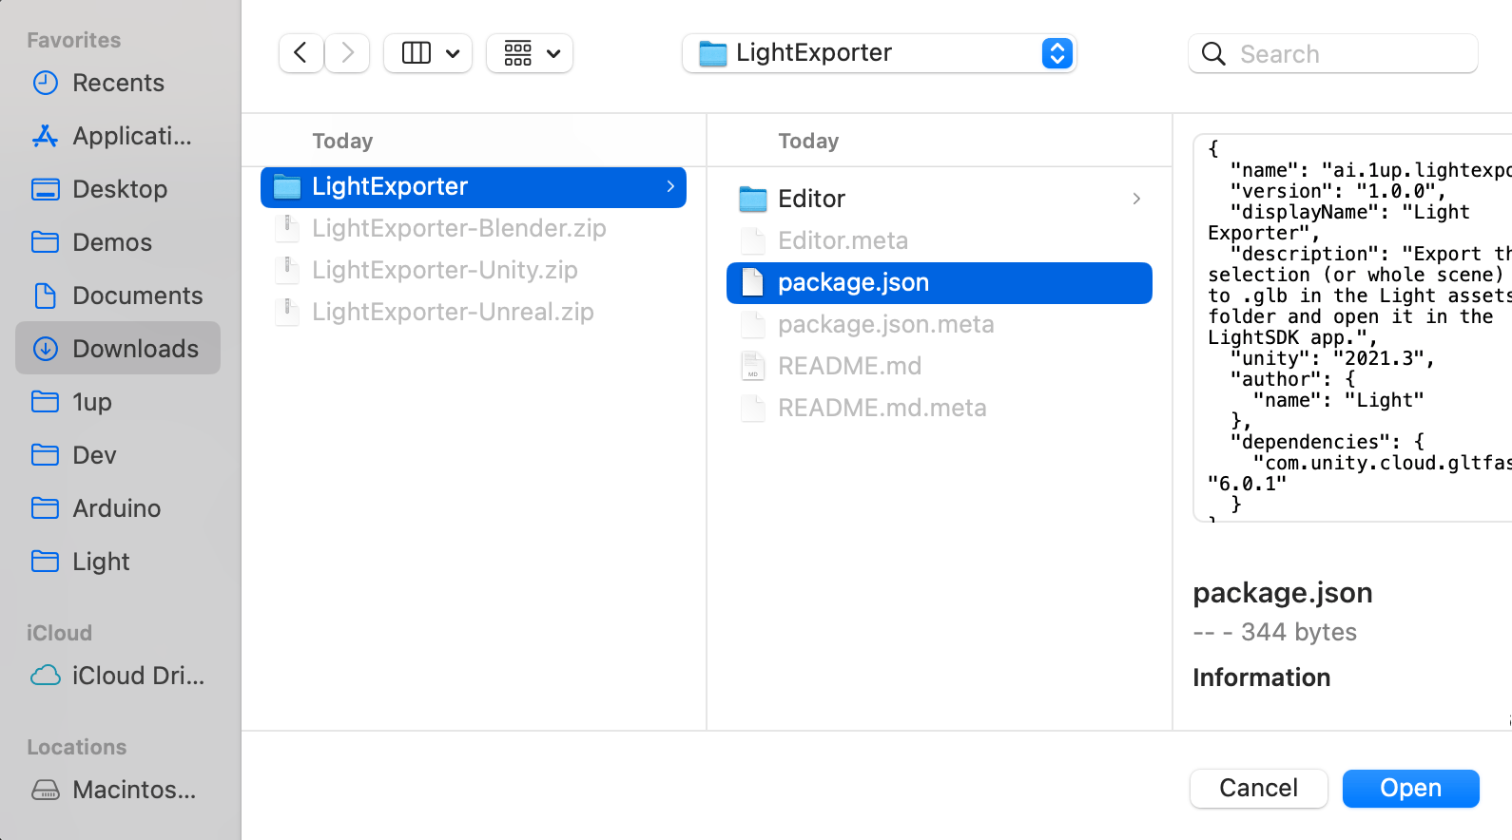Click the package.json document icon
1512x840 pixels.
tap(752, 282)
